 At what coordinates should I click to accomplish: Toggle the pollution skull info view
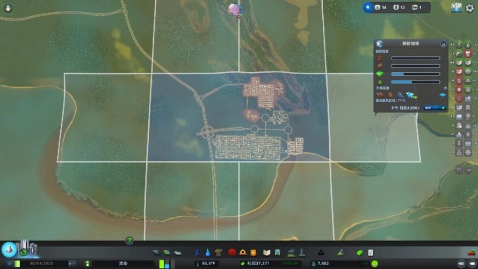pos(468,108)
